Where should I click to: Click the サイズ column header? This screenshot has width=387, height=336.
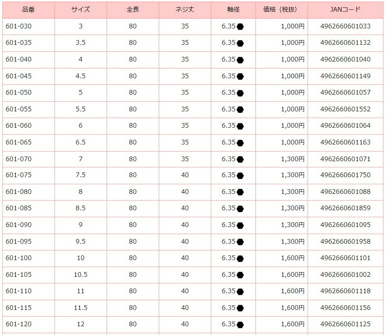pos(81,10)
